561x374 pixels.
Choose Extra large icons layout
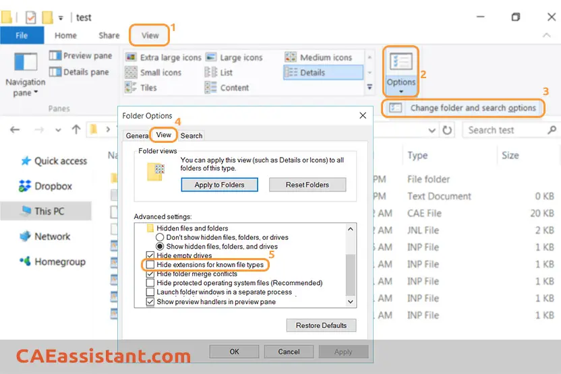(163, 57)
